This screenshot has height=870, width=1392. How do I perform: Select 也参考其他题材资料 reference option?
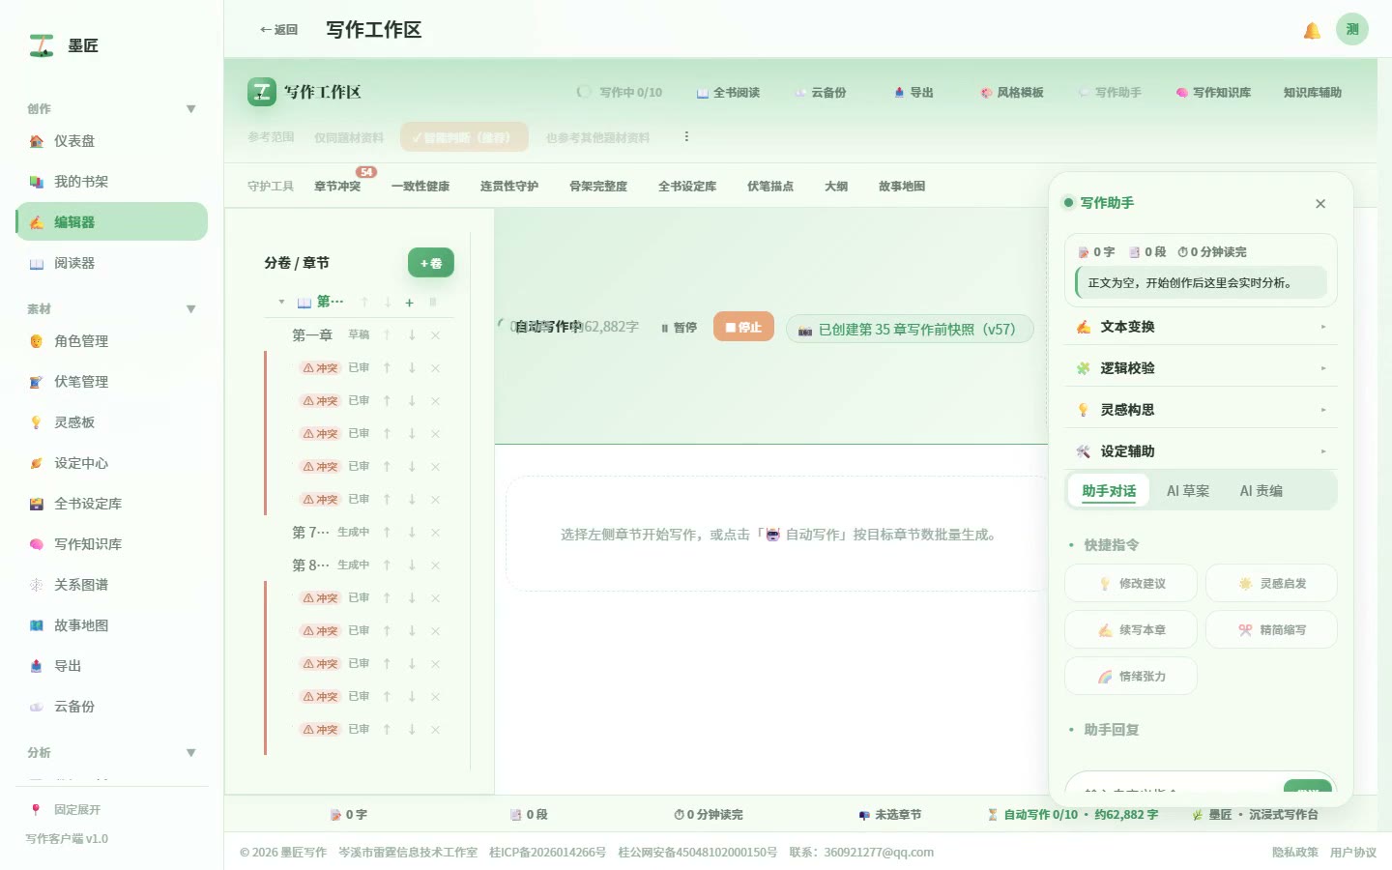pos(597,137)
